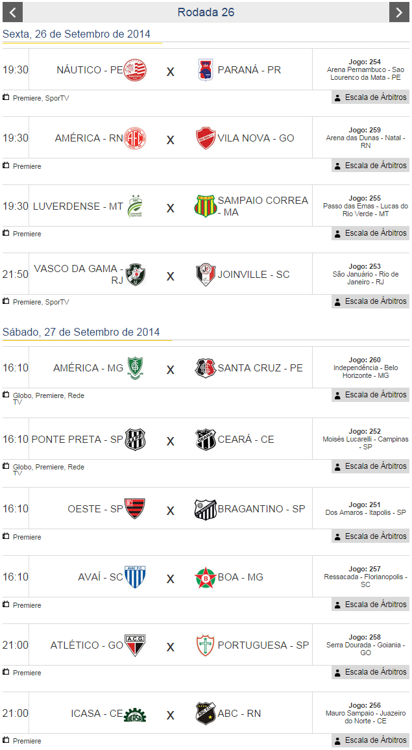Image resolution: width=412 pixels, height=750 pixels.
Task: Click the Atlético GO team crest
Action: click(x=135, y=645)
